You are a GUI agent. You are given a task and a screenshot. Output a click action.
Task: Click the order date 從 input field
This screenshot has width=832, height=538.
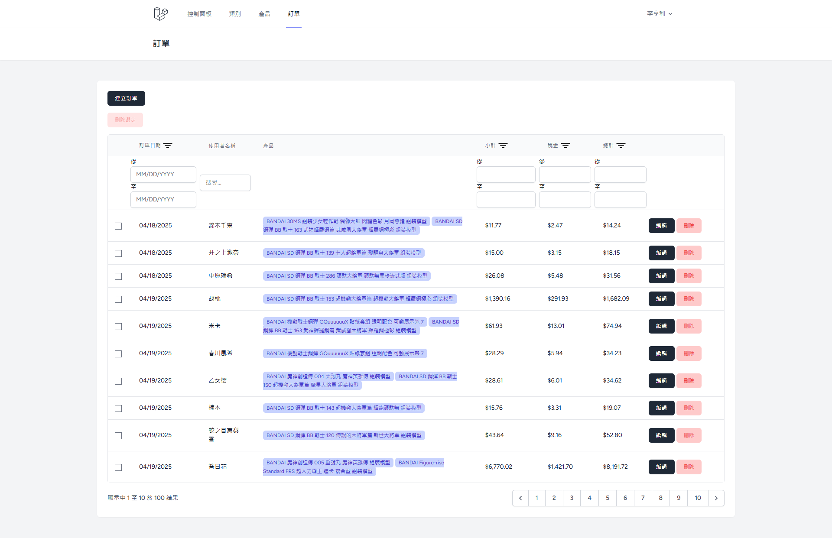(163, 175)
